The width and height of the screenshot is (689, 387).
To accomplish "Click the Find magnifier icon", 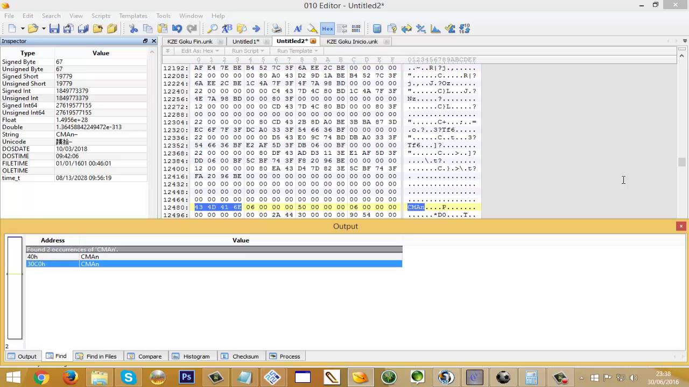I will coord(213,28).
